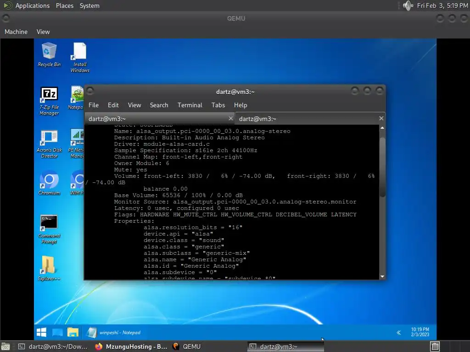The width and height of the screenshot is (470, 352).
Task: Open PE Network Manager icon
Action: (77, 144)
